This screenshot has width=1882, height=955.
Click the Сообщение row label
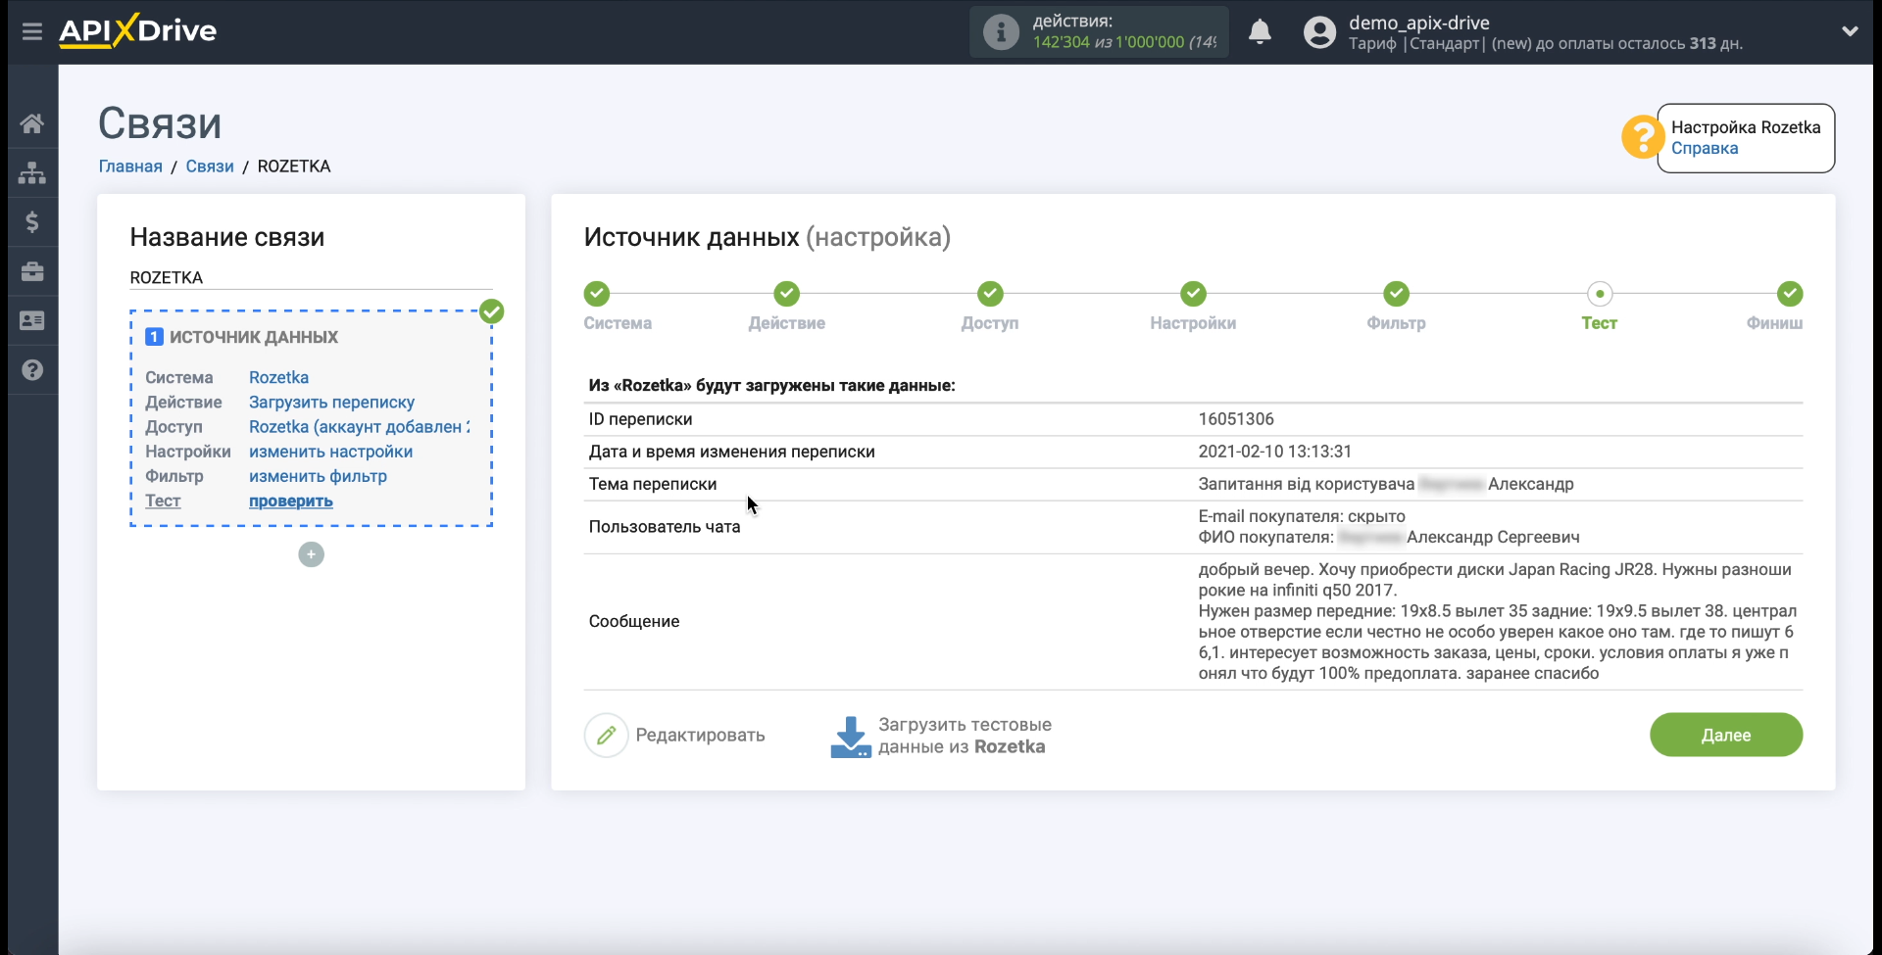click(x=634, y=621)
